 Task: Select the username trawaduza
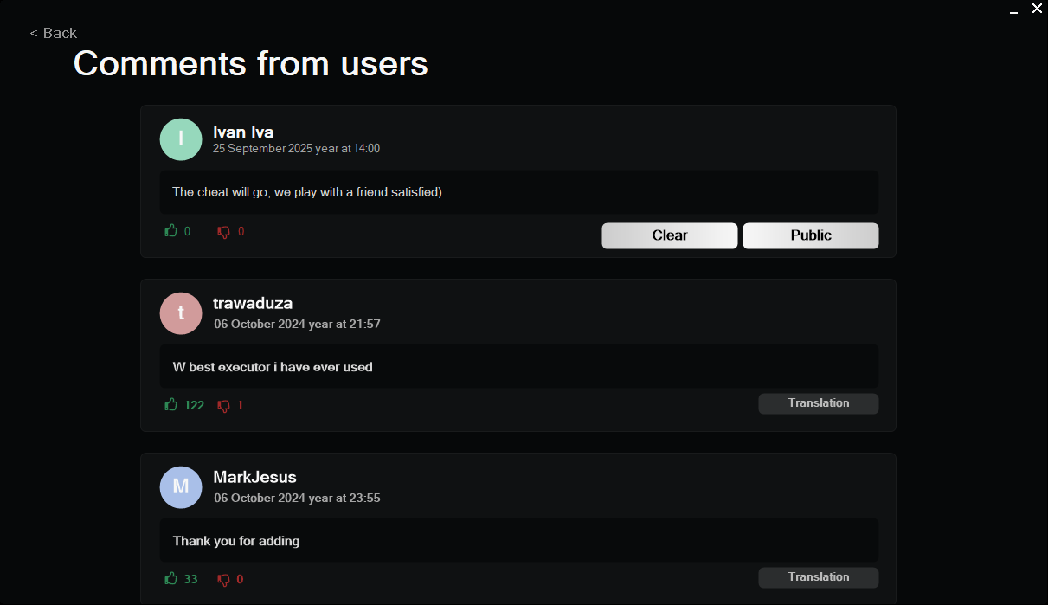[x=253, y=304]
